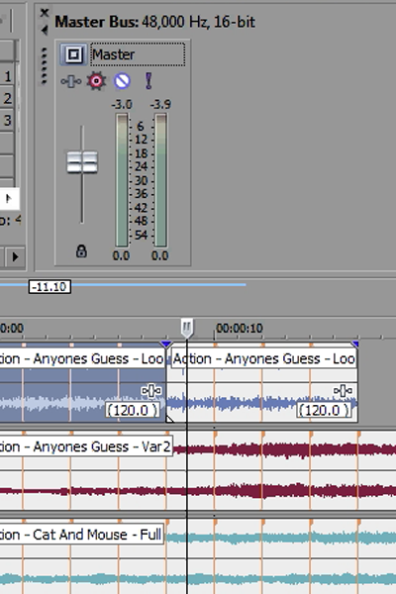The width and height of the screenshot is (396, 594).
Task: Reset the -3.0 peak value
Action: [x=122, y=104]
